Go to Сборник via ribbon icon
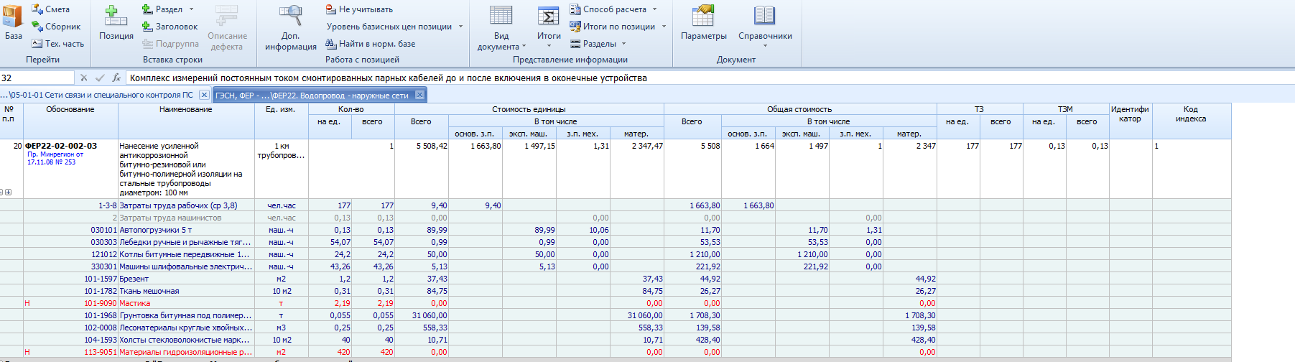The height and width of the screenshot is (362, 1295). 56,27
